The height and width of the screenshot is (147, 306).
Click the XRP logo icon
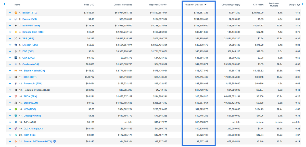pyautogui.click(x=16, y=38)
